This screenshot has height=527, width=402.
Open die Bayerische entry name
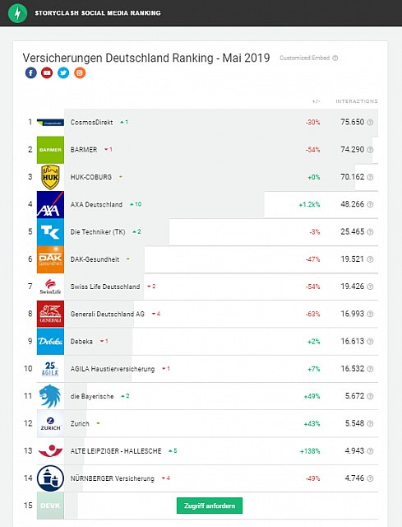pos(92,396)
